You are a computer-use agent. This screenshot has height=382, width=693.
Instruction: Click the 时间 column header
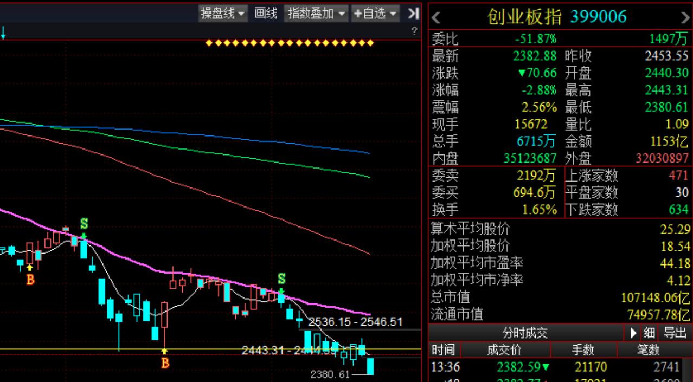(443, 350)
